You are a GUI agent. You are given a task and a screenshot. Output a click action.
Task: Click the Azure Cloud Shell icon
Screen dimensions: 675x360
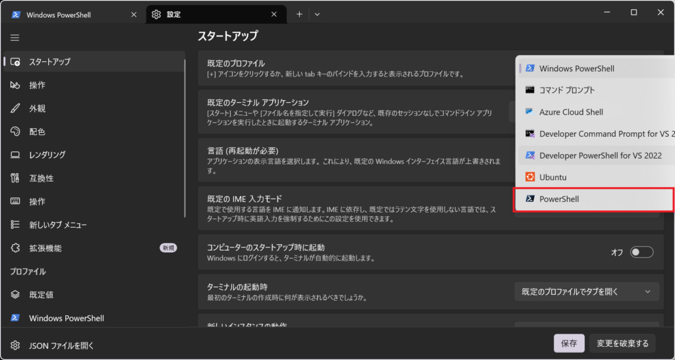point(530,112)
